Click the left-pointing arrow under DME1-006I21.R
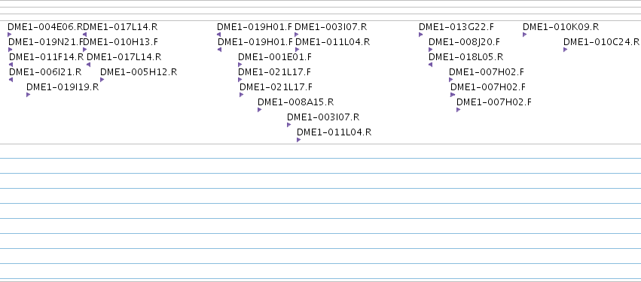641x282 pixels. tap(11, 80)
